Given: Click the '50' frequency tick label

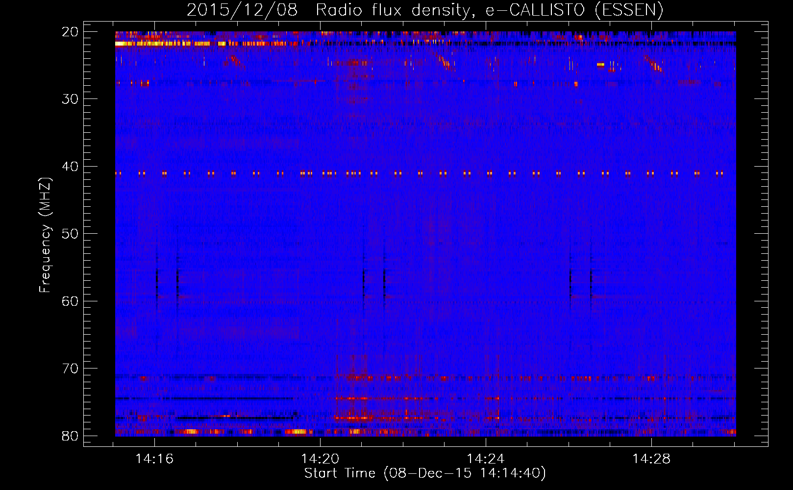Looking at the screenshot, I should (x=70, y=234).
